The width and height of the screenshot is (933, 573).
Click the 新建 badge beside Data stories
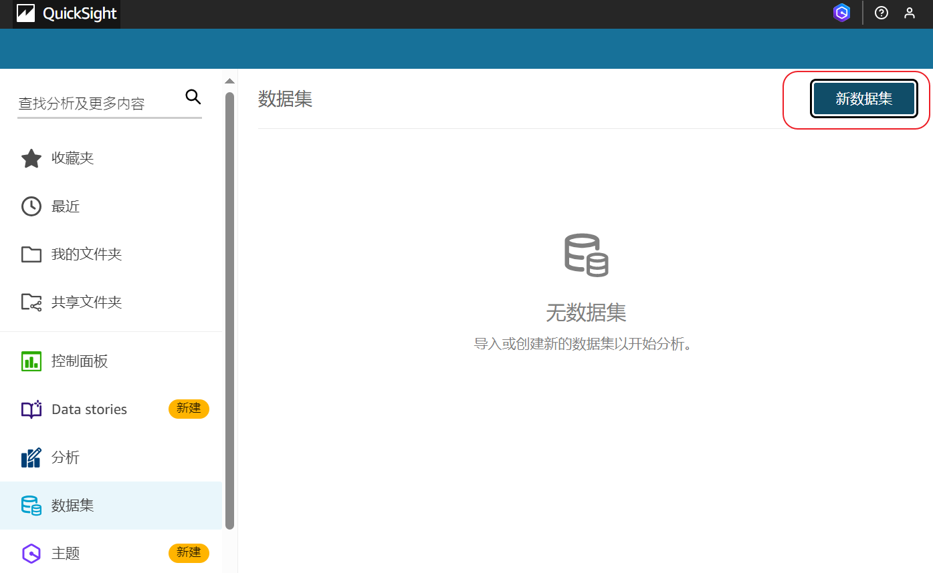pyautogui.click(x=189, y=409)
